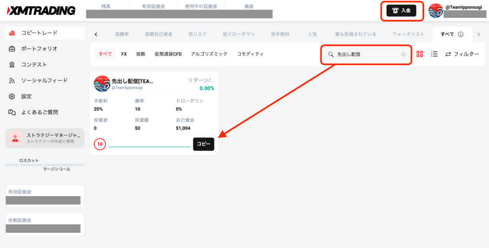The height and width of the screenshot is (248, 489).
Task: Click the contest medal icon
Action: (12, 65)
